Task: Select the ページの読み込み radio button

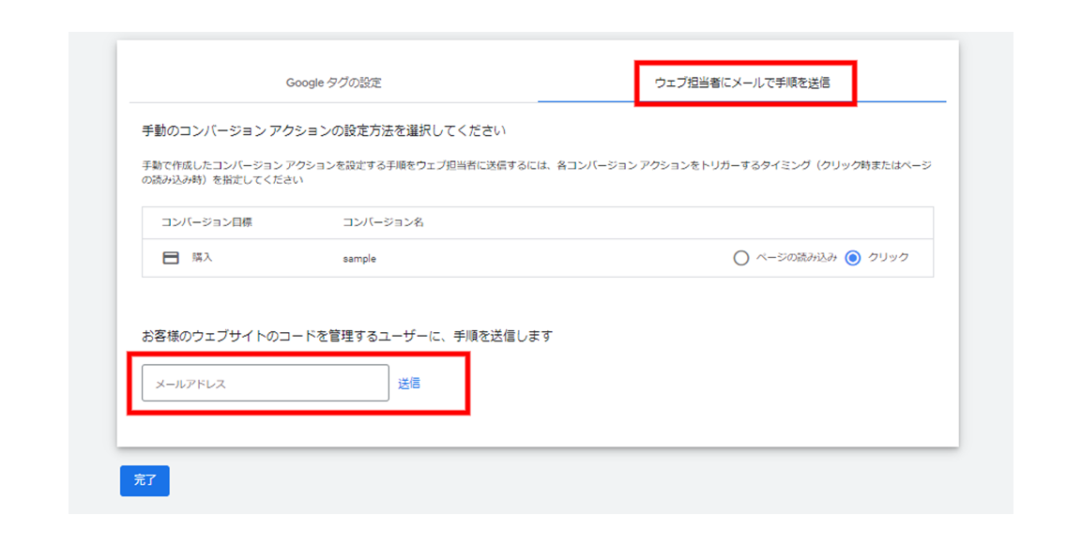Action: pos(741,258)
